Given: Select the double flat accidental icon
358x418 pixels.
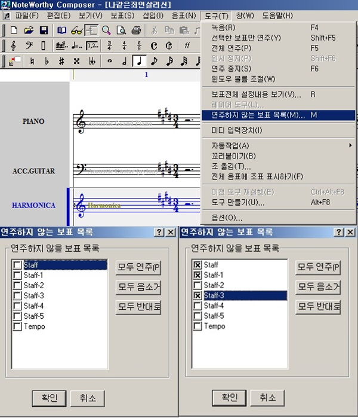Looking at the screenshot, I should pyautogui.click(x=92, y=62).
